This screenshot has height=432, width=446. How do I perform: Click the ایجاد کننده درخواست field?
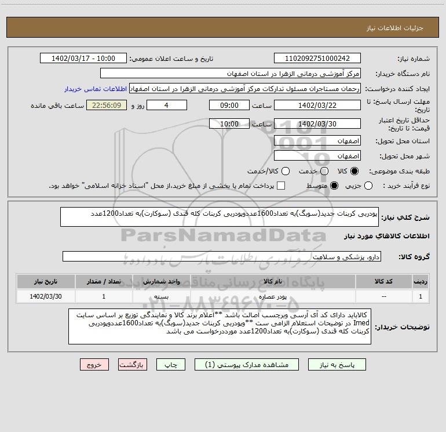(x=245, y=89)
